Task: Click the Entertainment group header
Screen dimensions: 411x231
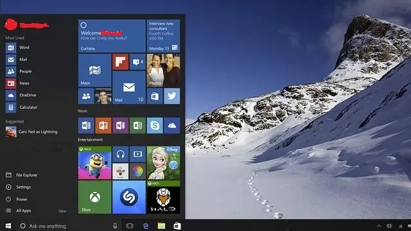Action: pyautogui.click(x=90, y=140)
